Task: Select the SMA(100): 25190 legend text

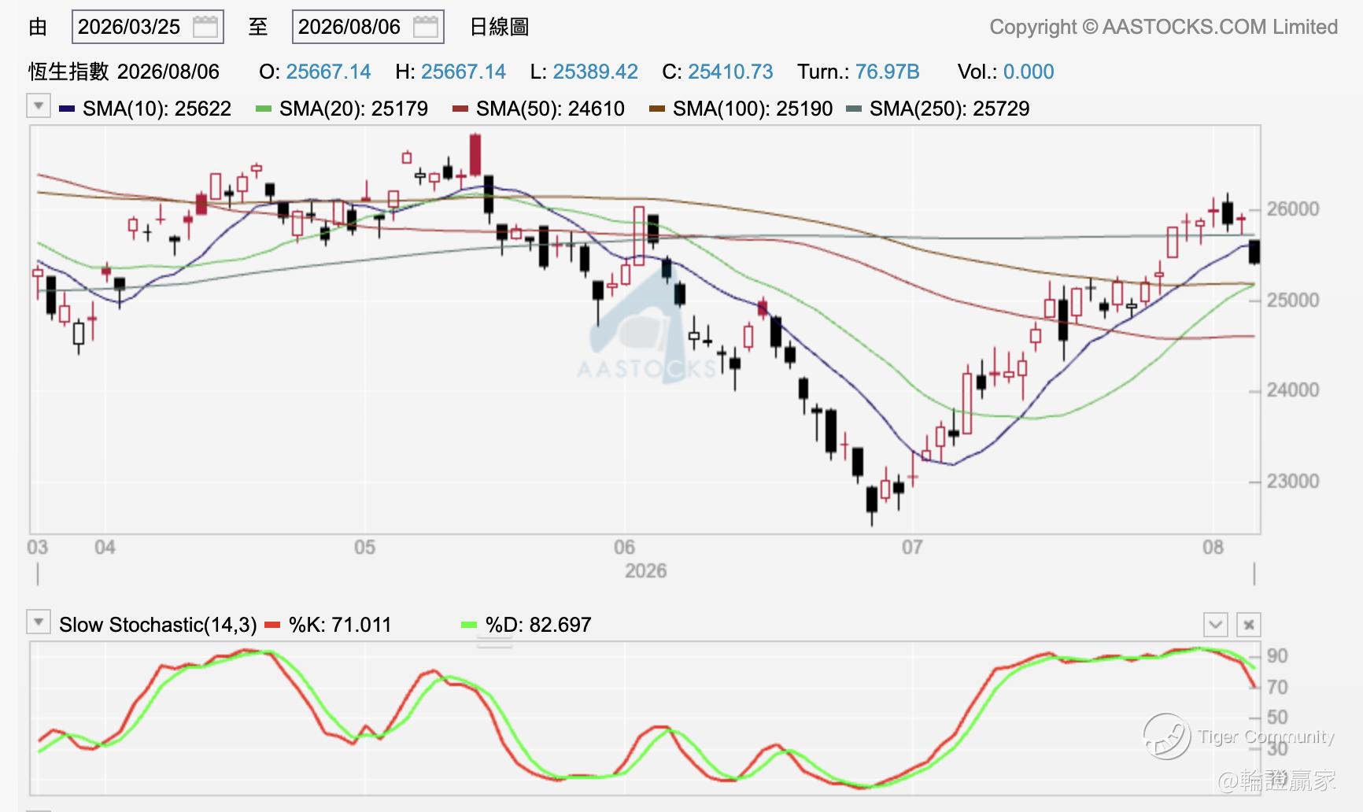Action: pos(752,109)
